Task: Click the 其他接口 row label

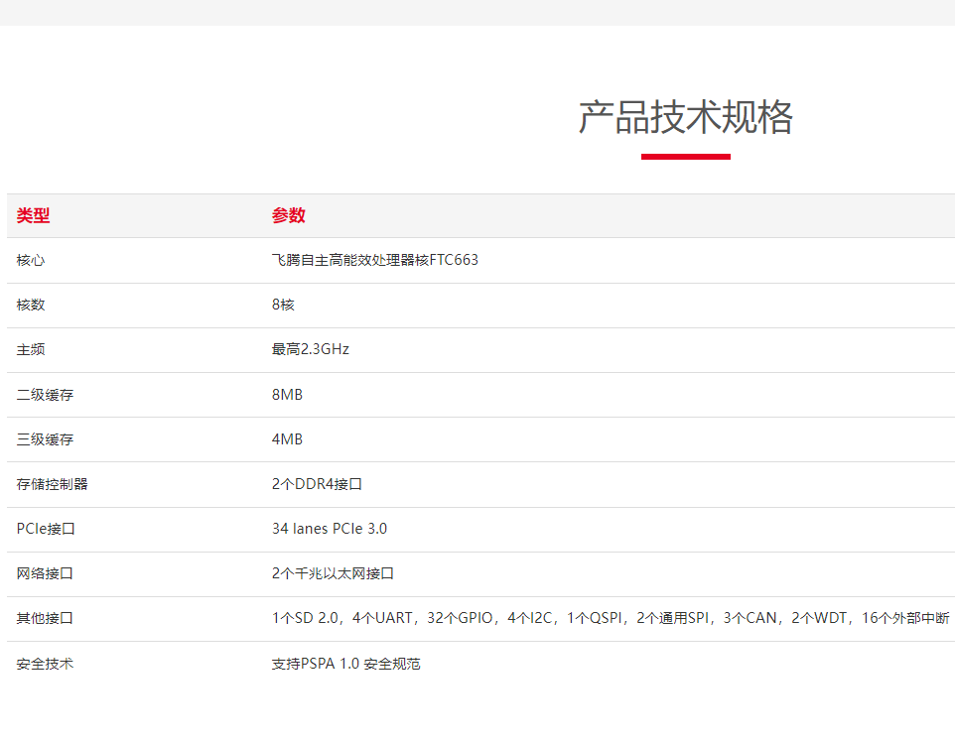Action: (x=45, y=619)
